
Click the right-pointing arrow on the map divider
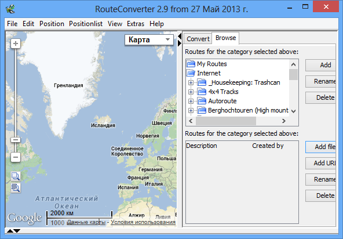(x=180, y=43)
